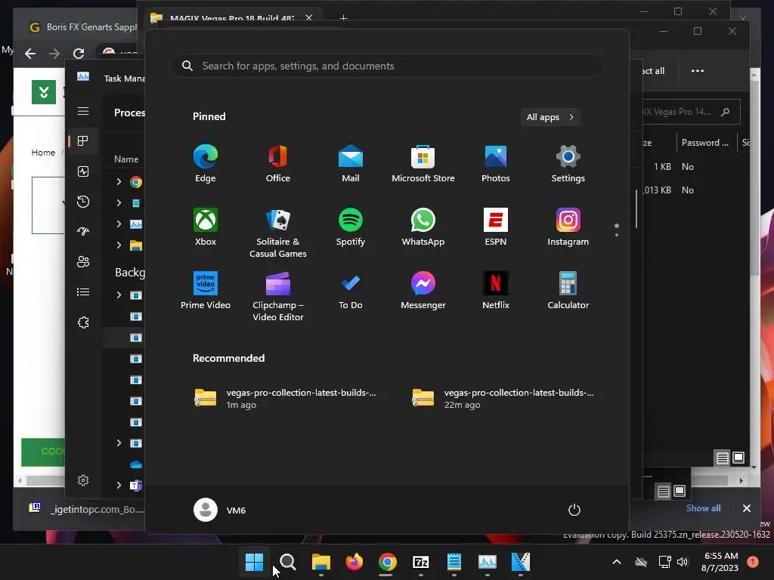Image resolution: width=774 pixels, height=580 pixels.
Task: Switch to Chrome on the taskbar
Action: (388, 562)
